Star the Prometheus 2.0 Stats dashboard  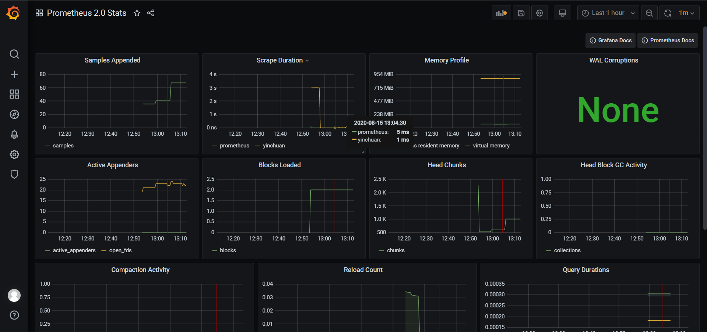(x=137, y=13)
